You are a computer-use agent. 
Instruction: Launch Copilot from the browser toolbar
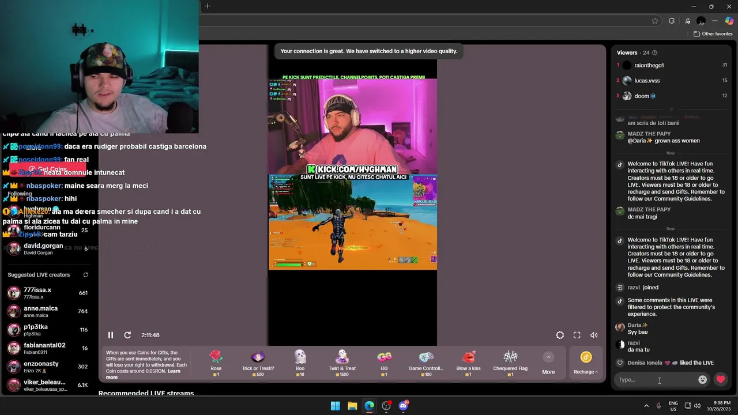(729, 21)
